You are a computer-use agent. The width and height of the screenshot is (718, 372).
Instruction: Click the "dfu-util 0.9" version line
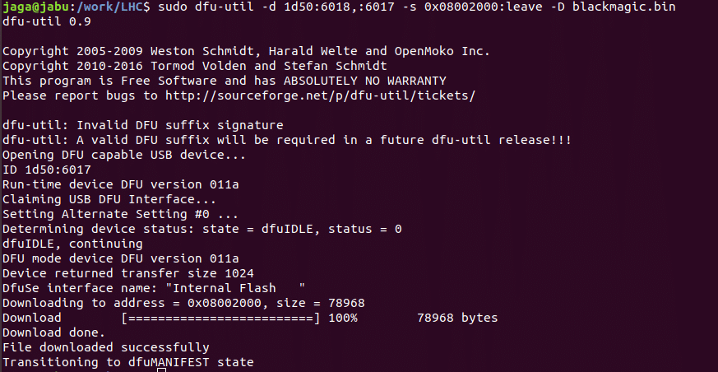coord(47,21)
